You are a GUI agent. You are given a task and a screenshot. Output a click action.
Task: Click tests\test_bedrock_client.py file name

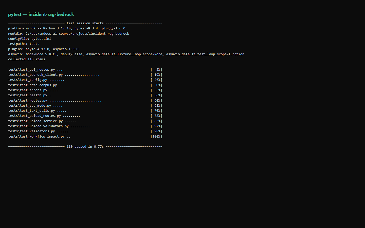point(35,75)
